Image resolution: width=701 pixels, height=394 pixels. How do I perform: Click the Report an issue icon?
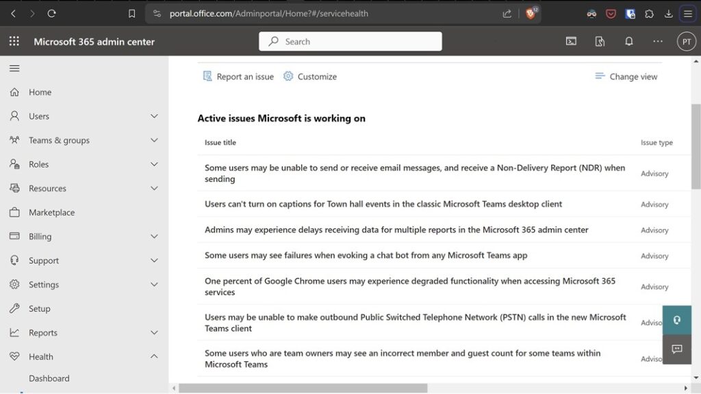(206, 76)
